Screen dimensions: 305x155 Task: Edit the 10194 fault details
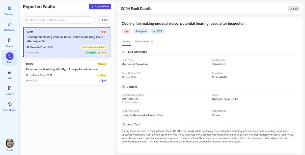(293, 9)
